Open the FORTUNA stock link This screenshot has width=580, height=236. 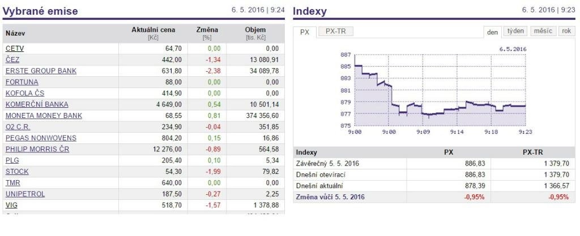[x=22, y=82]
